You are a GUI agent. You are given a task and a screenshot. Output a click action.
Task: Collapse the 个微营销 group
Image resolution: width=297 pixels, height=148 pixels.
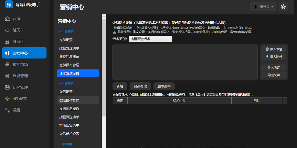[66, 84]
